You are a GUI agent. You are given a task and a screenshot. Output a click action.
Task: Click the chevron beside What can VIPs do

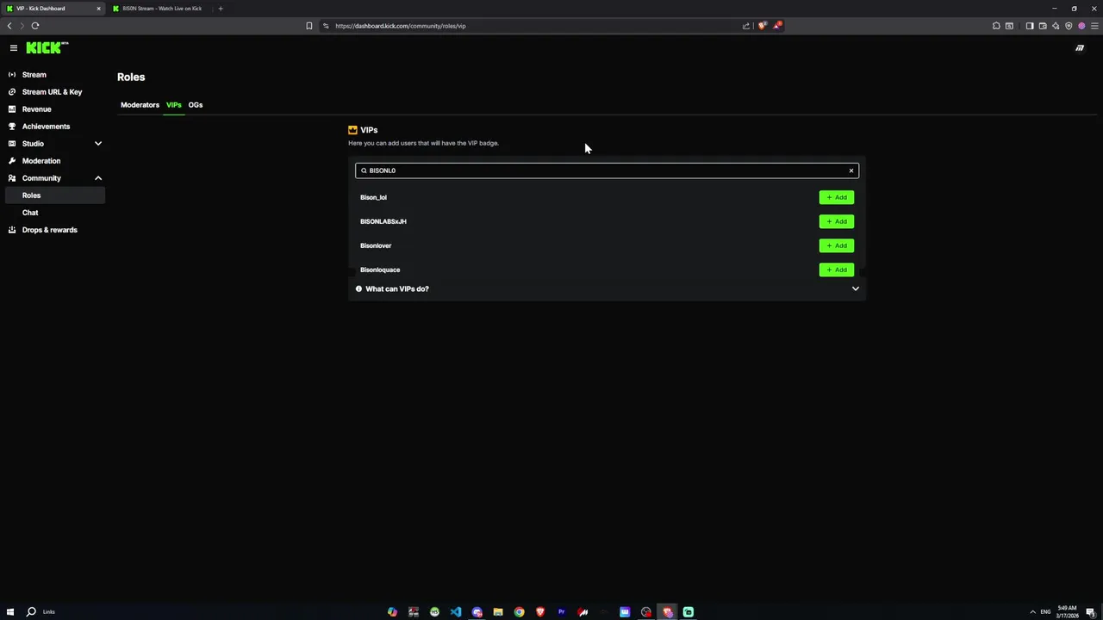pyautogui.click(x=856, y=288)
